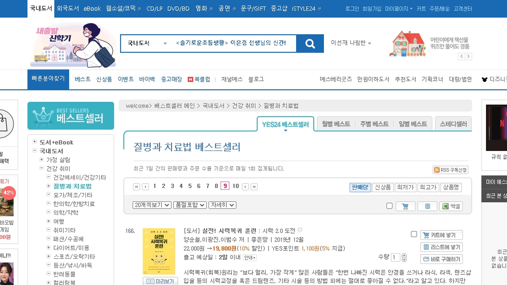Image resolution: width=507 pixels, height=285 pixels.
Task: Open the 국내도서 search category dropdown
Action: click(x=147, y=43)
